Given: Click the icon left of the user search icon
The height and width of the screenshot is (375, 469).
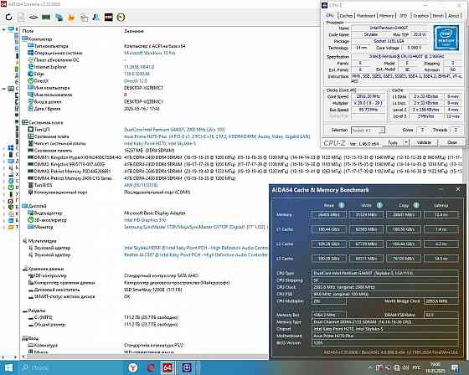Looking at the screenshot, I should 84,18.
